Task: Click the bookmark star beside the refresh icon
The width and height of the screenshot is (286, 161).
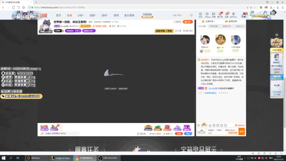Action: [24, 8]
